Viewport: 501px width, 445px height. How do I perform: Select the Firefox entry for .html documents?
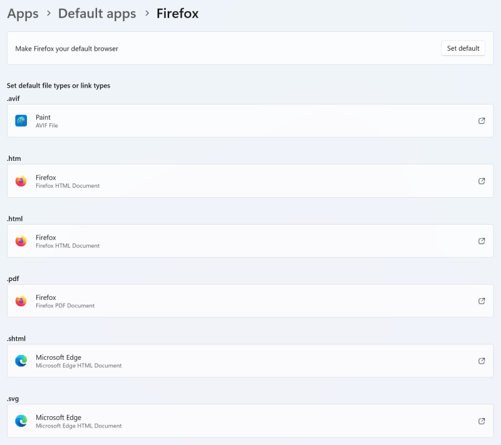[250, 241]
